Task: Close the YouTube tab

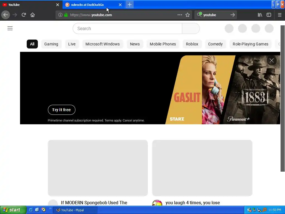Action: 58,5
